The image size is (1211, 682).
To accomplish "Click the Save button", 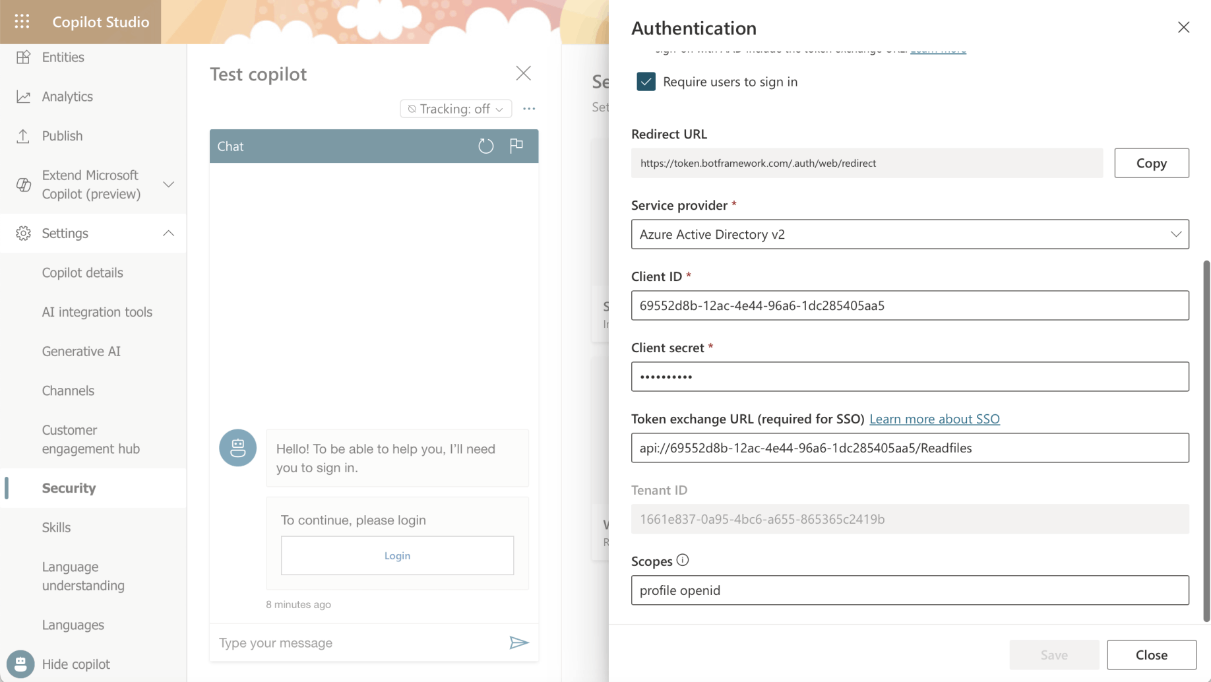I will [1054, 655].
